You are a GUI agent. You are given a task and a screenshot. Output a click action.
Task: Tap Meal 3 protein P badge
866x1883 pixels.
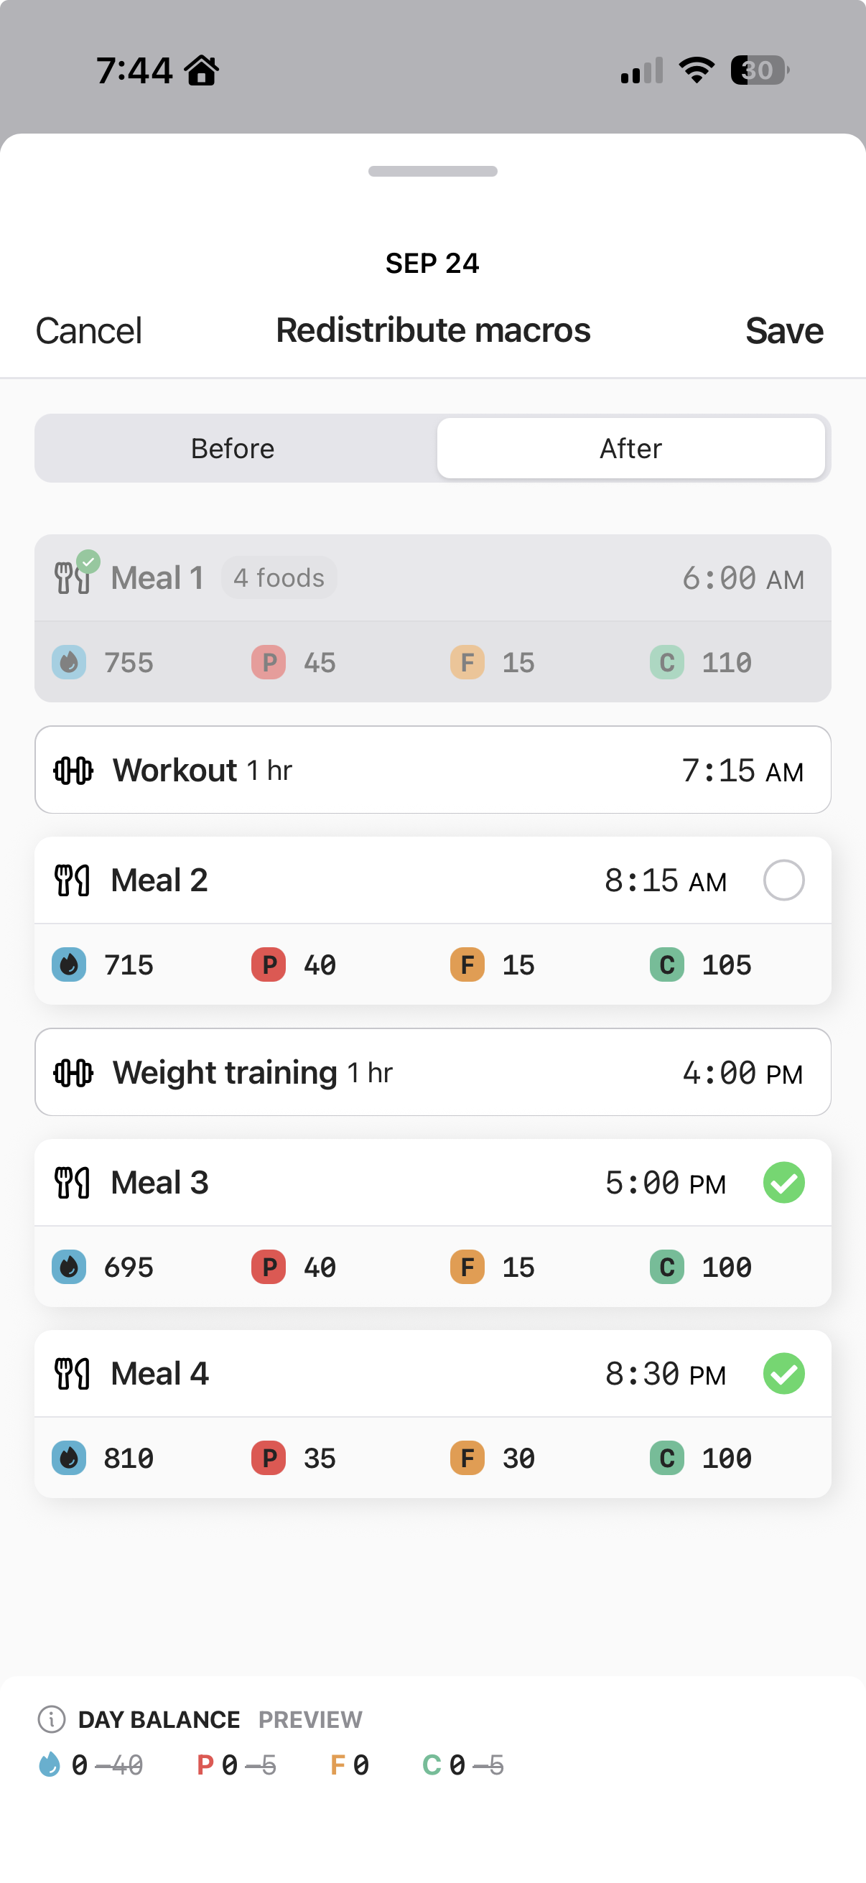(269, 1267)
